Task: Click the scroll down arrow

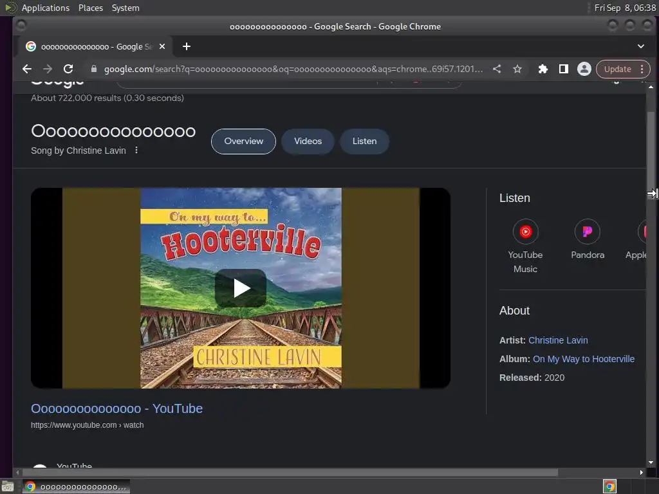Action: [x=651, y=462]
